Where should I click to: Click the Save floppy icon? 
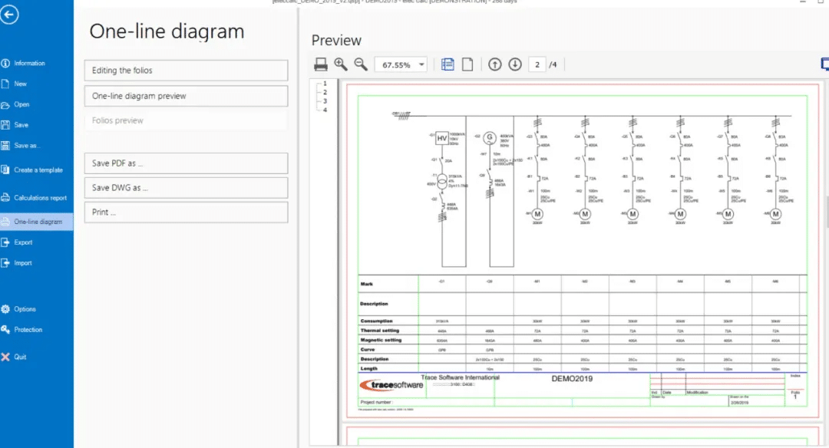pyautogui.click(x=5, y=125)
